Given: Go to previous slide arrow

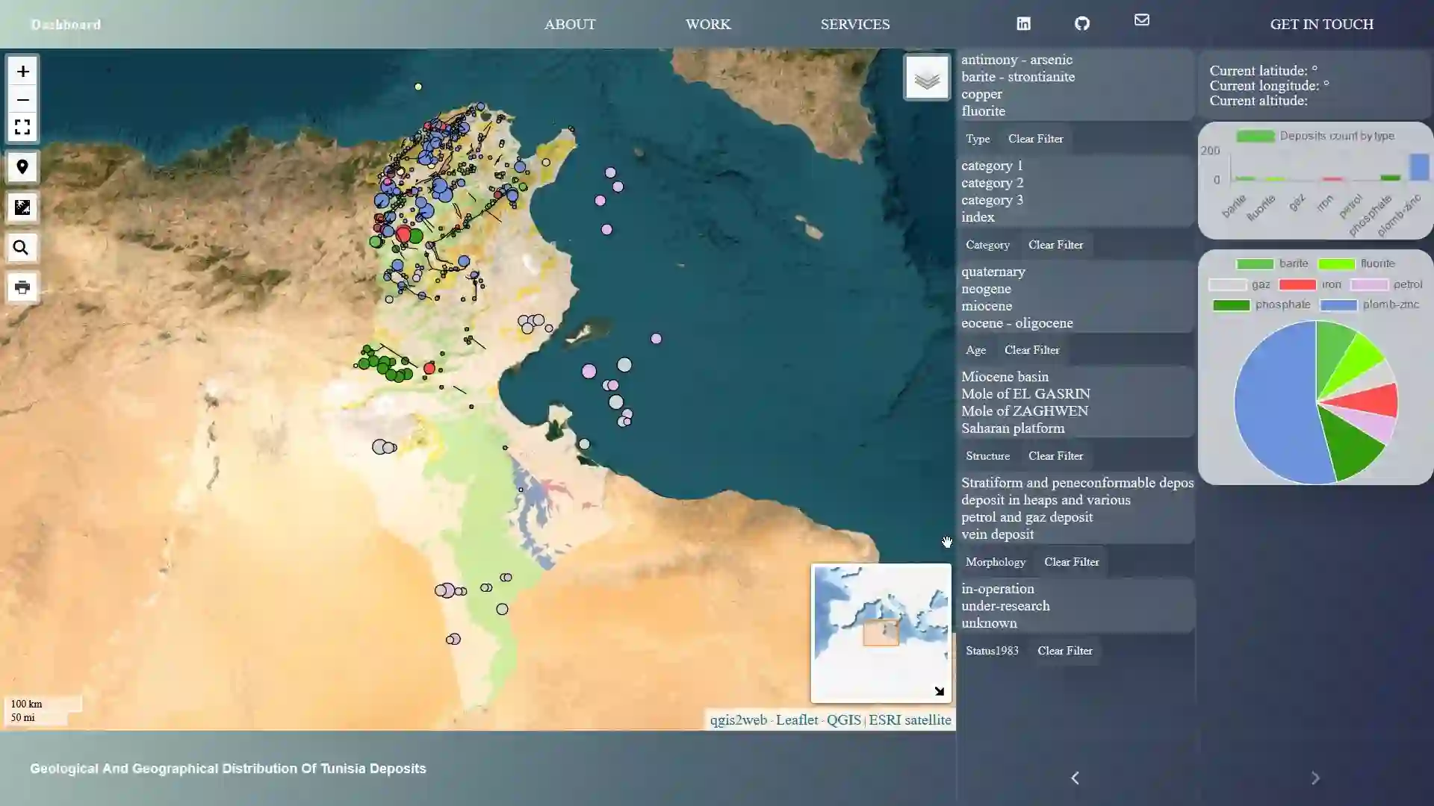Looking at the screenshot, I should [1075, 778].
